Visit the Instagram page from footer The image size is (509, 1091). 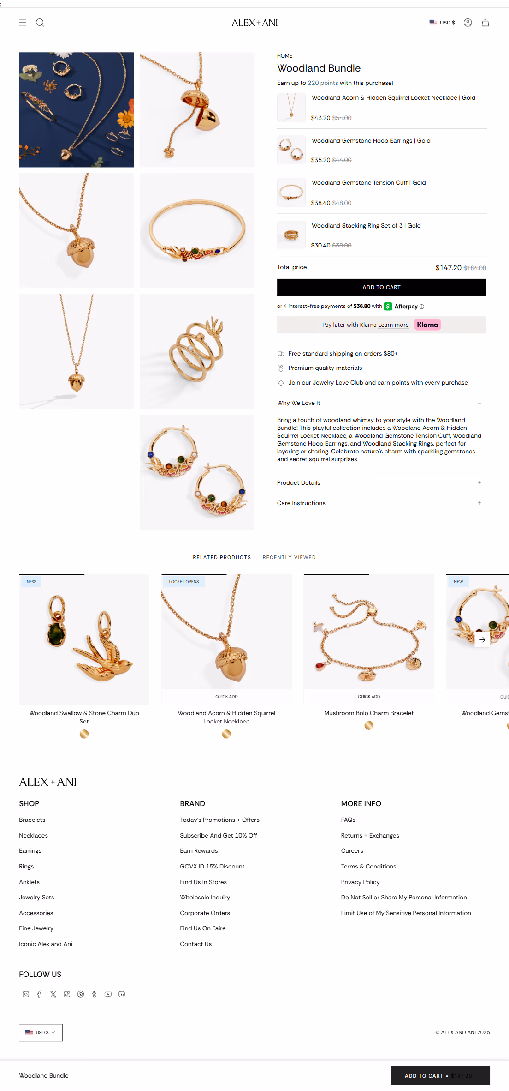click(26, 994)
